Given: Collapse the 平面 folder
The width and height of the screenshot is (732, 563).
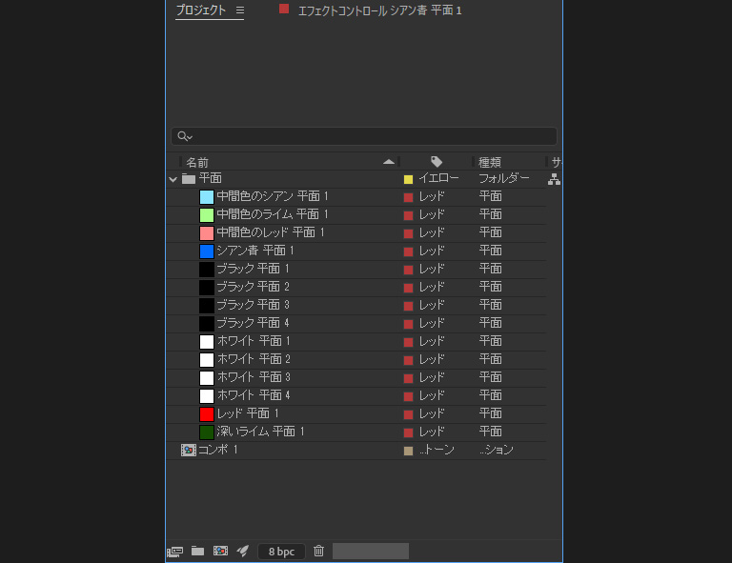Looking at the screenshot, I should [173, 179].
